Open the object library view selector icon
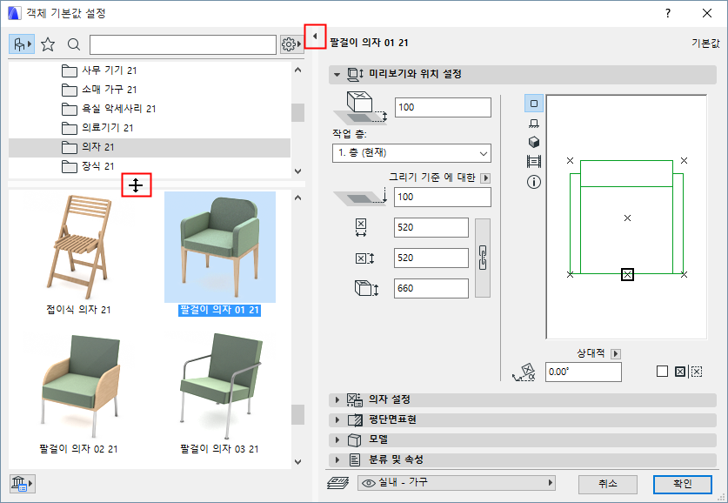Viewport: 728px width, 503px height. pos(22,44)
